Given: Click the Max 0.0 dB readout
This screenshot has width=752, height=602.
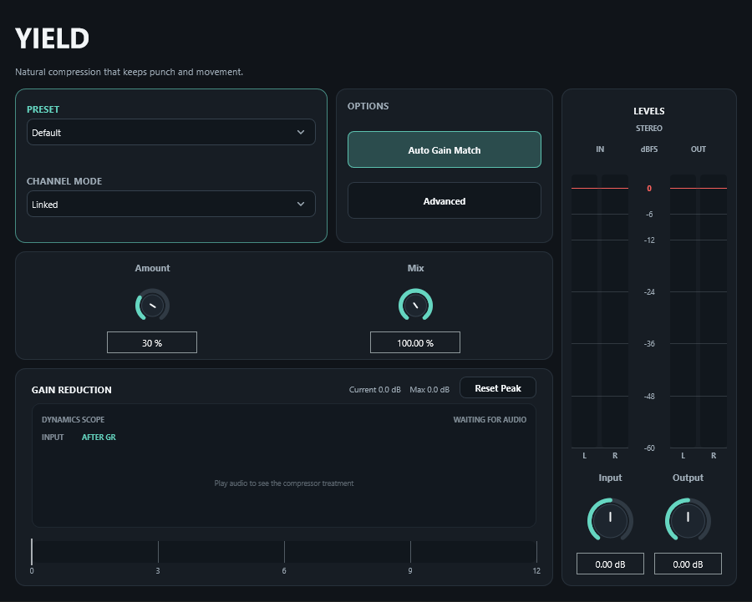Looking at the screenshot, I should [429, 390].
